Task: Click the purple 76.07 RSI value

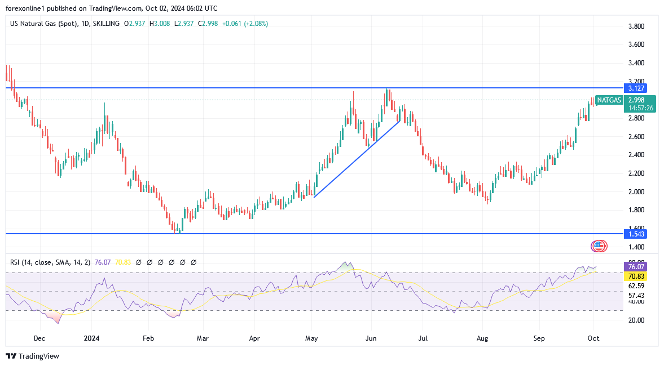Action: [103, 262]
